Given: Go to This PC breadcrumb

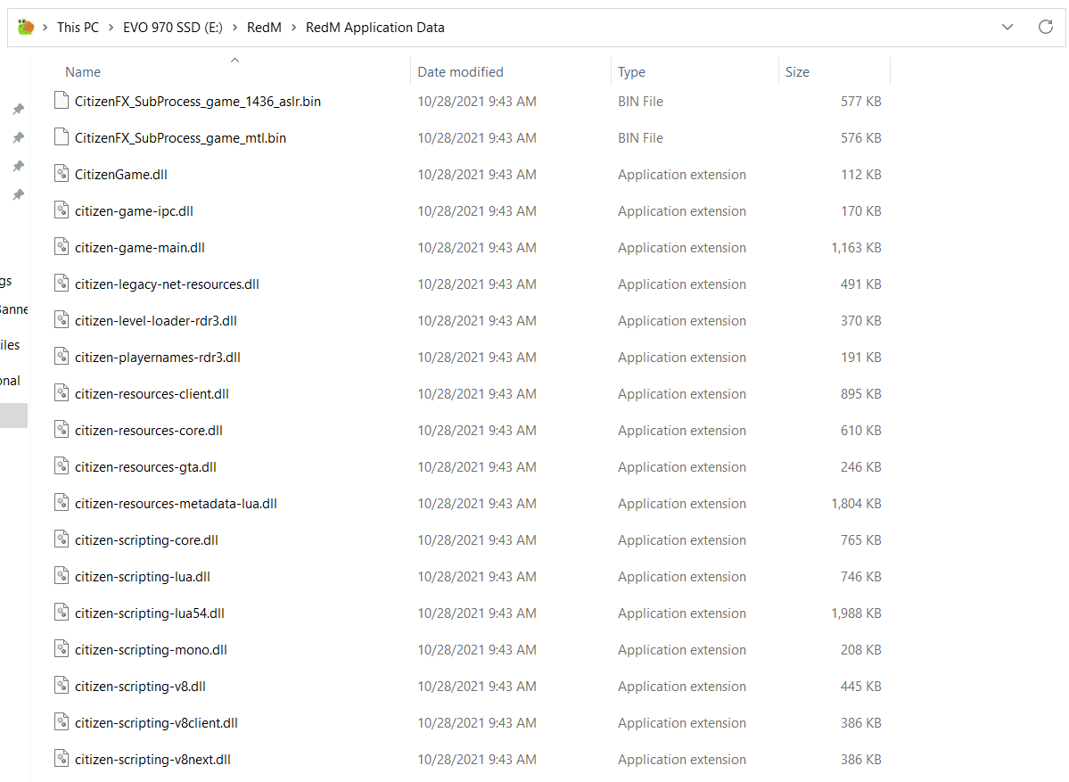Looking at the screenshot, I should pos(78,28).
